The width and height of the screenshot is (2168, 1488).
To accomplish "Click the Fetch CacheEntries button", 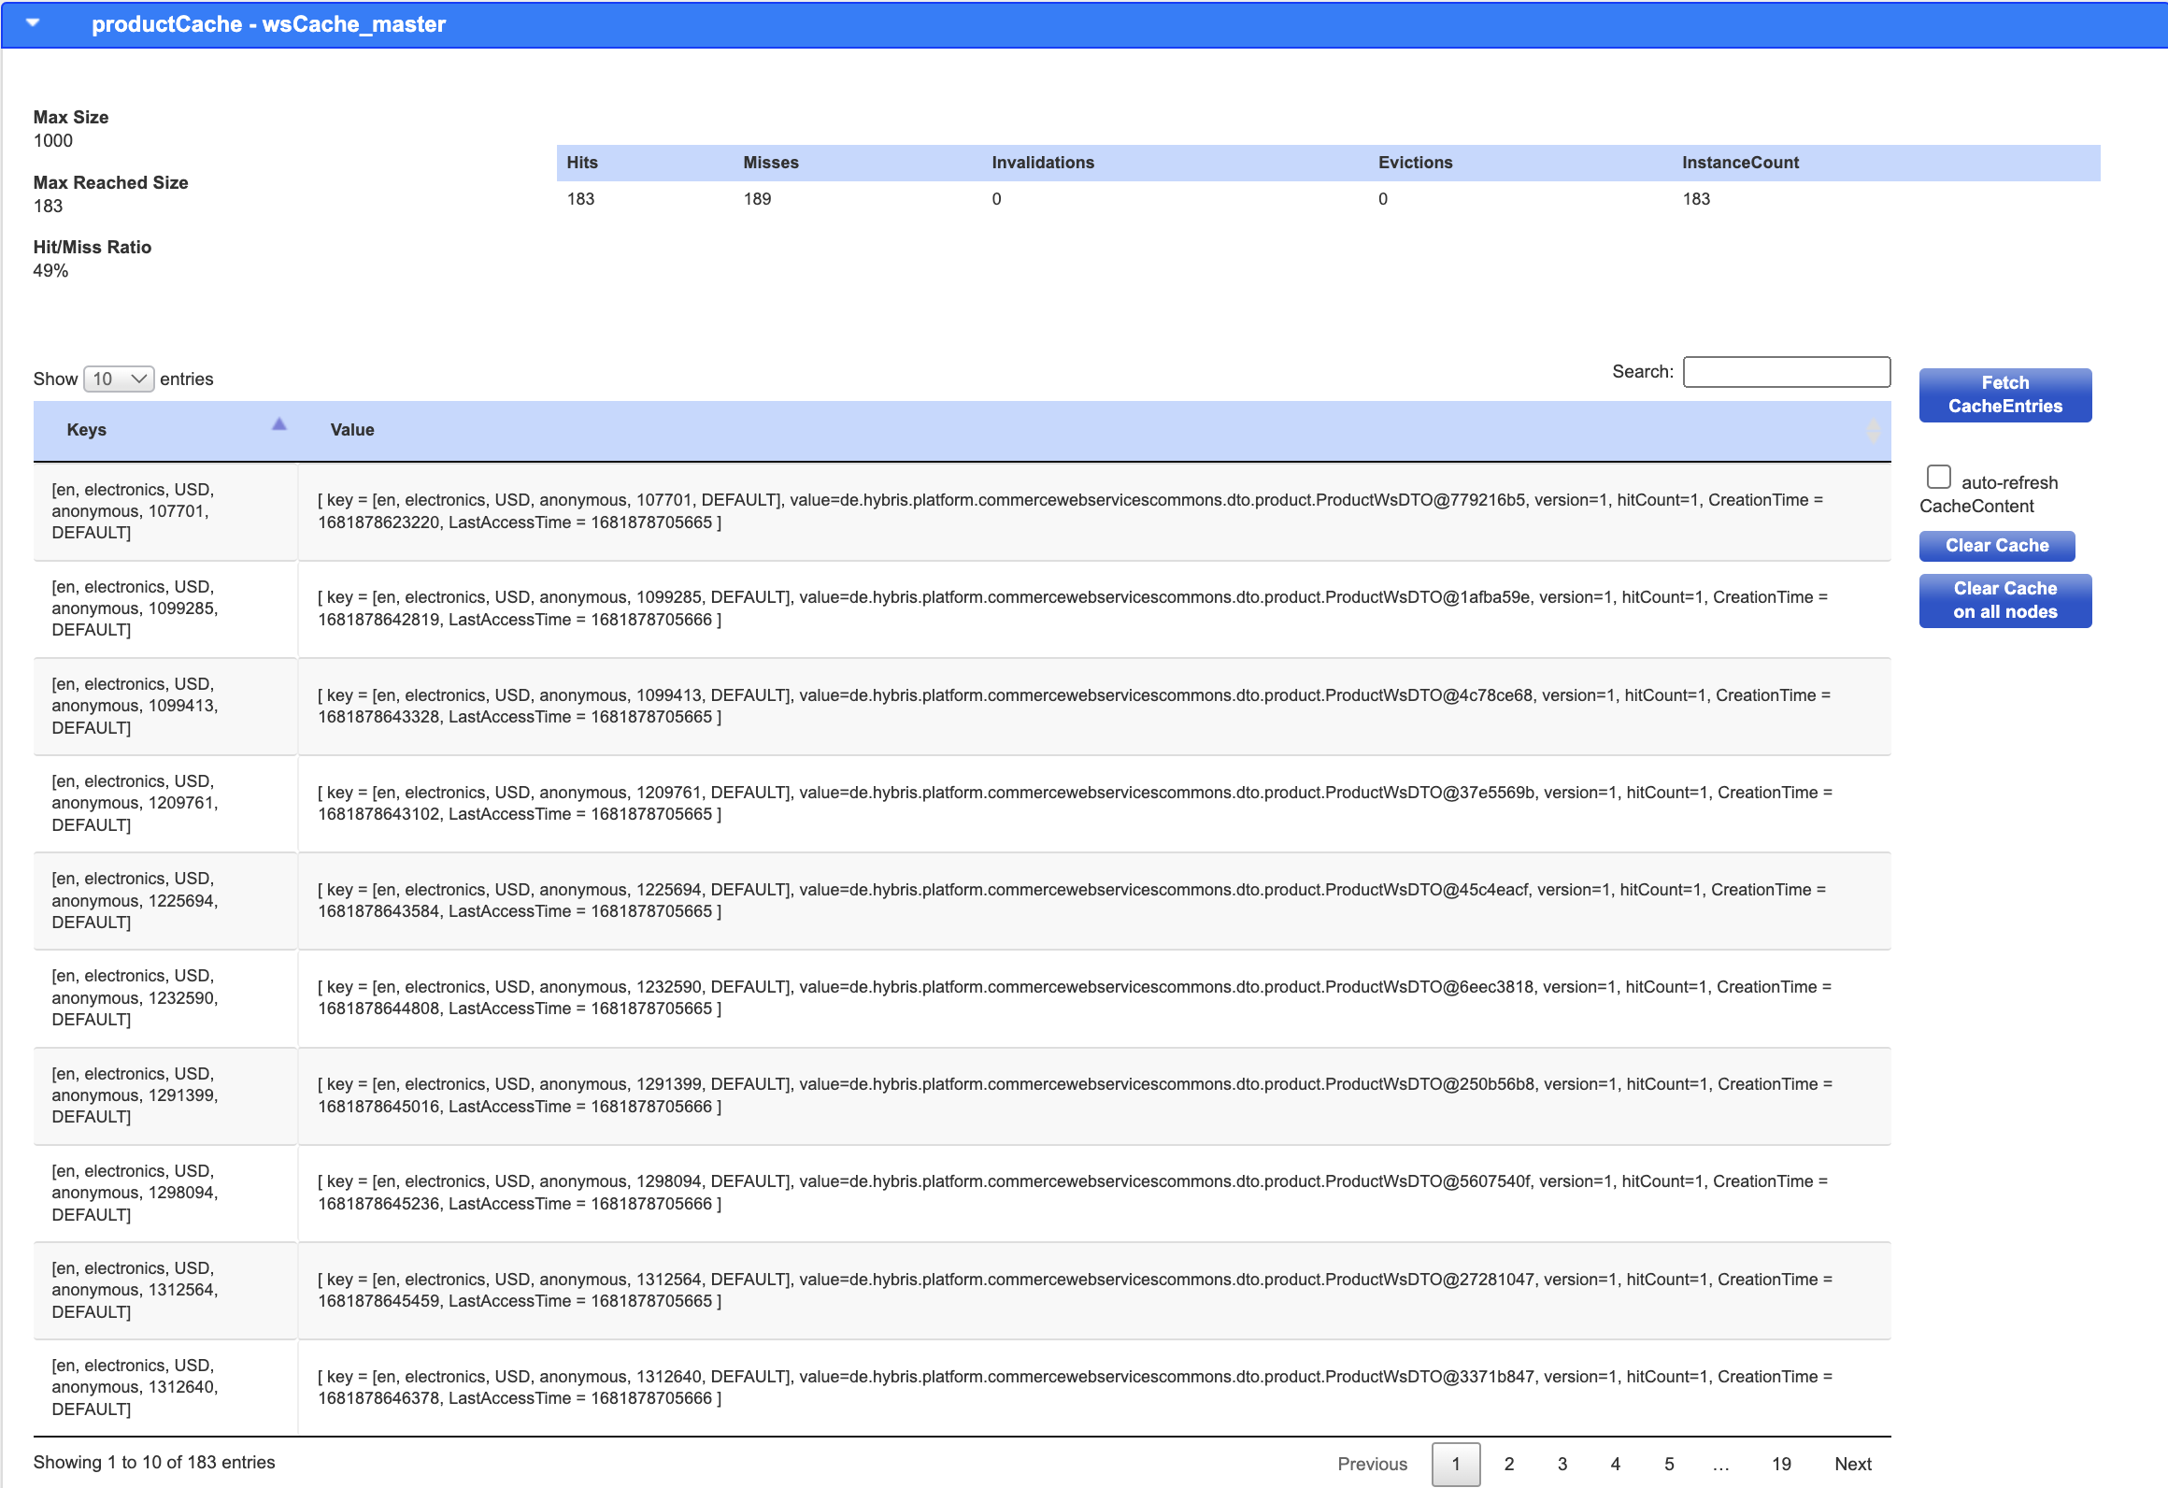I will 2004,394.
